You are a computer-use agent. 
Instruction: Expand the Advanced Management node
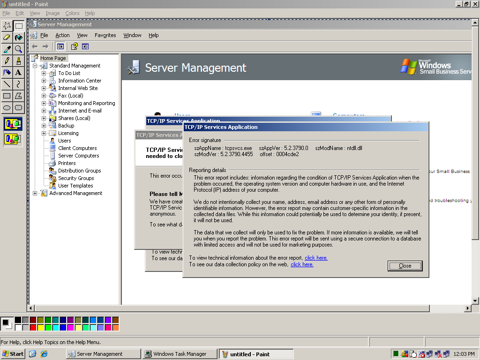(35, 193)
